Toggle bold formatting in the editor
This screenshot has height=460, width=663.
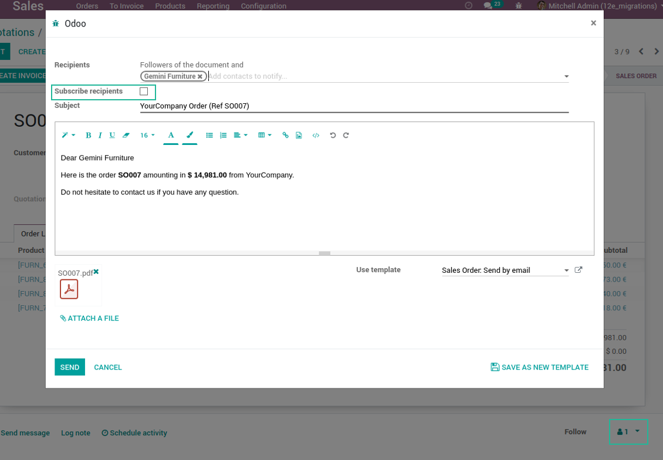click(x=89, y=136)
